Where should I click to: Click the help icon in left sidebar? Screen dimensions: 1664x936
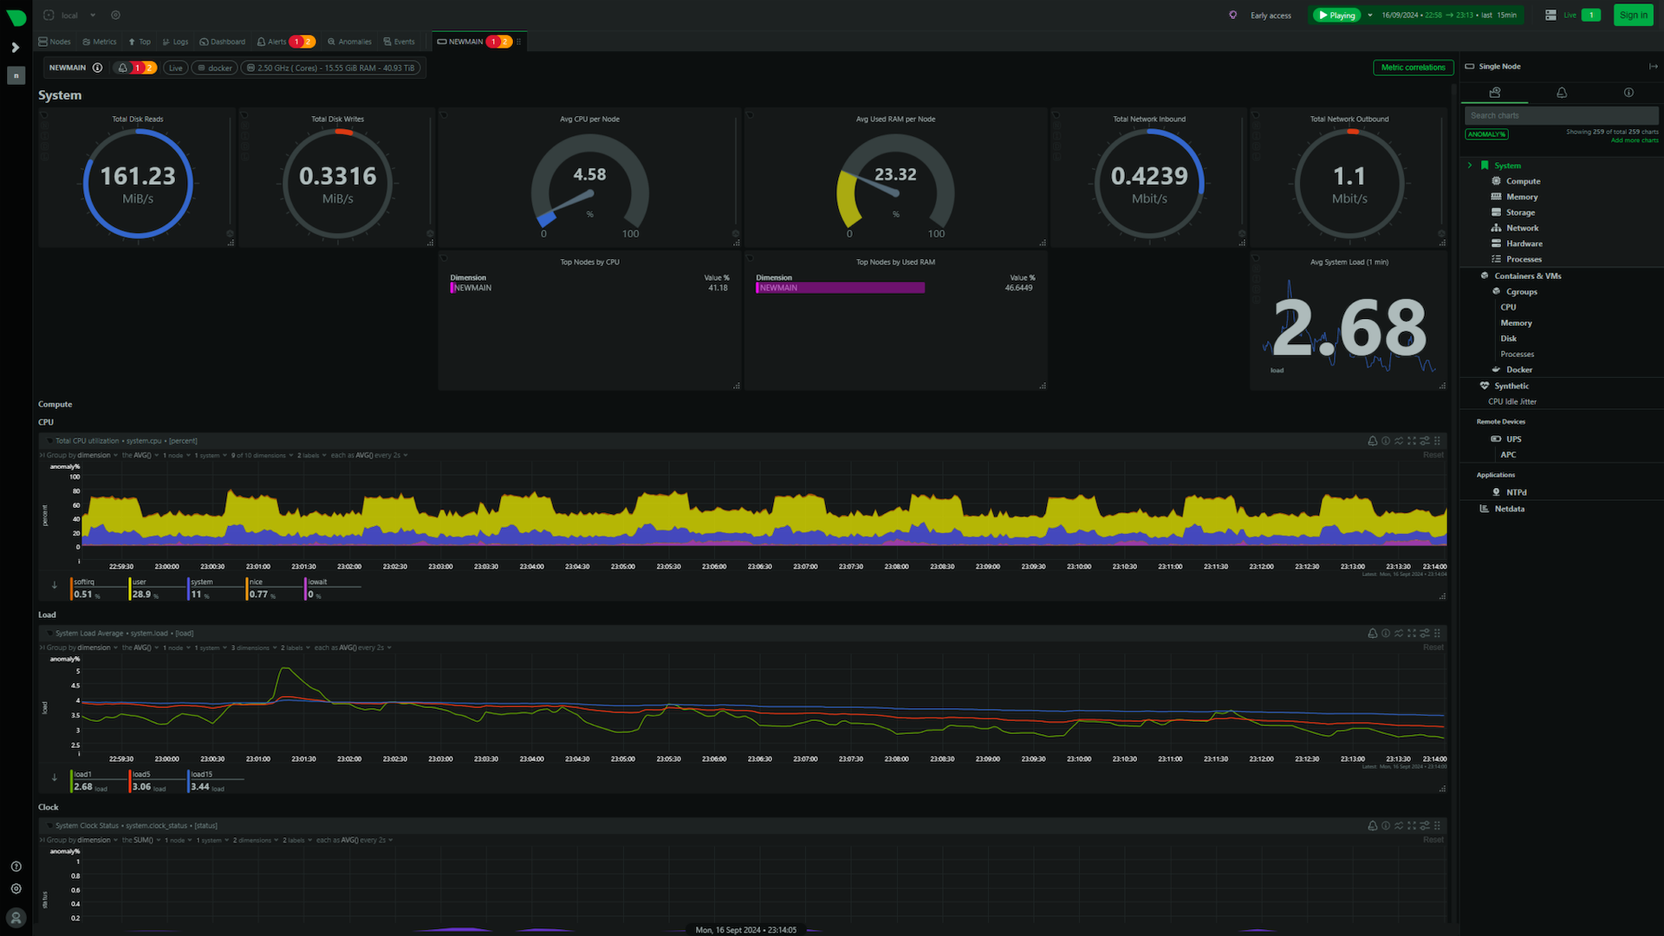16,867
